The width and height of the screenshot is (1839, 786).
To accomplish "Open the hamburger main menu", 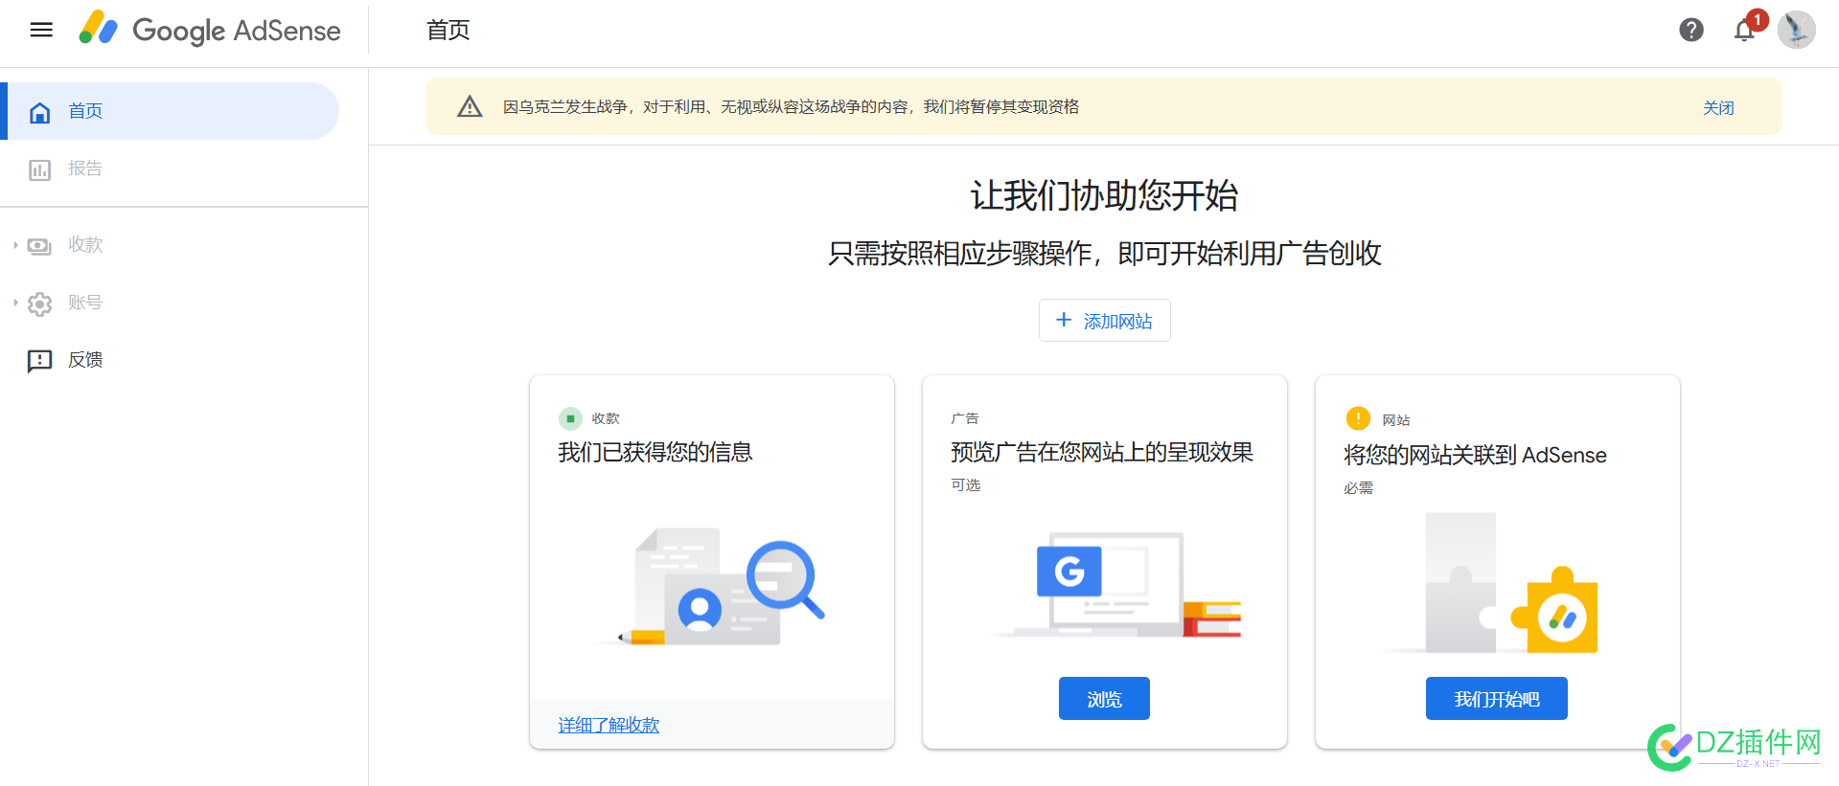I will pos(41,30).
